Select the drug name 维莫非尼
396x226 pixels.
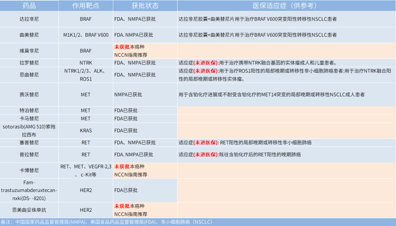pyautogui.click(x=29, y=51)
